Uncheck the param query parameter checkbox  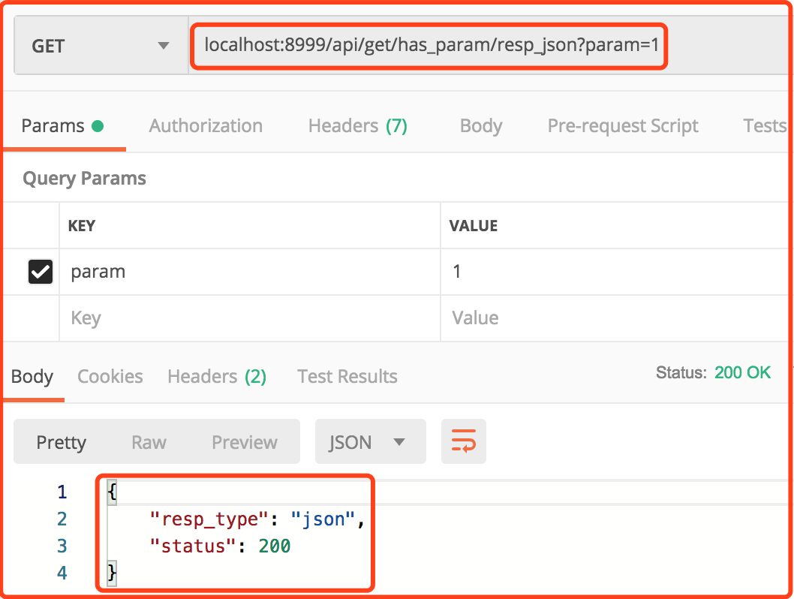(40, 272)
